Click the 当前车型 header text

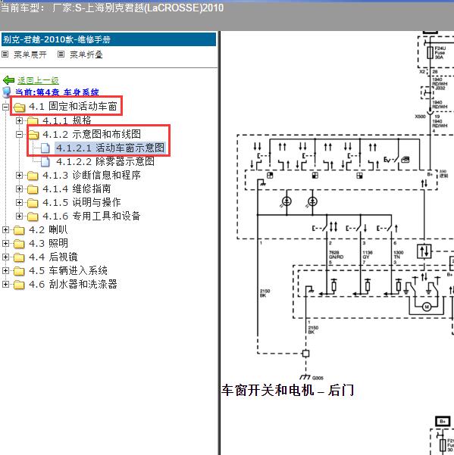pyautogui.click(x=112, y=8)
